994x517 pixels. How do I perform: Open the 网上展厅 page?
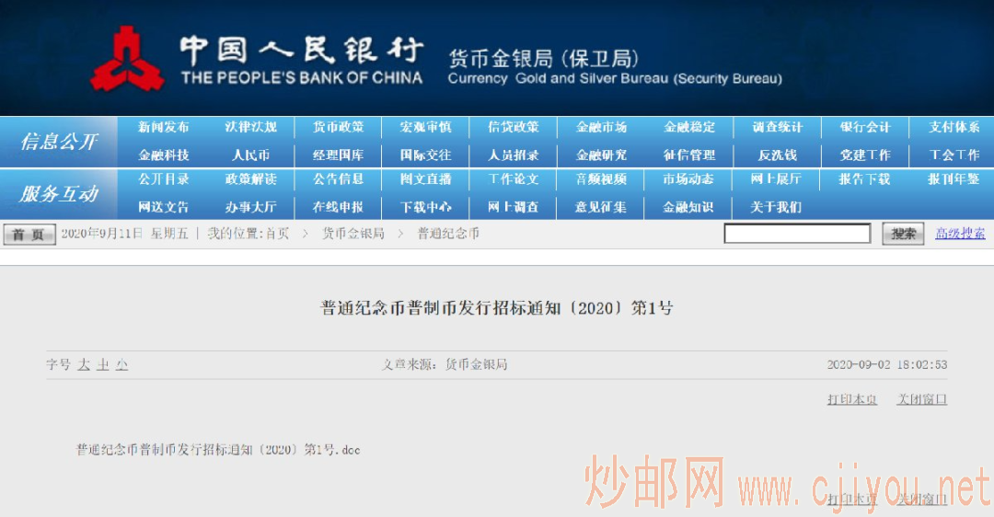click(x=777, y=179)
